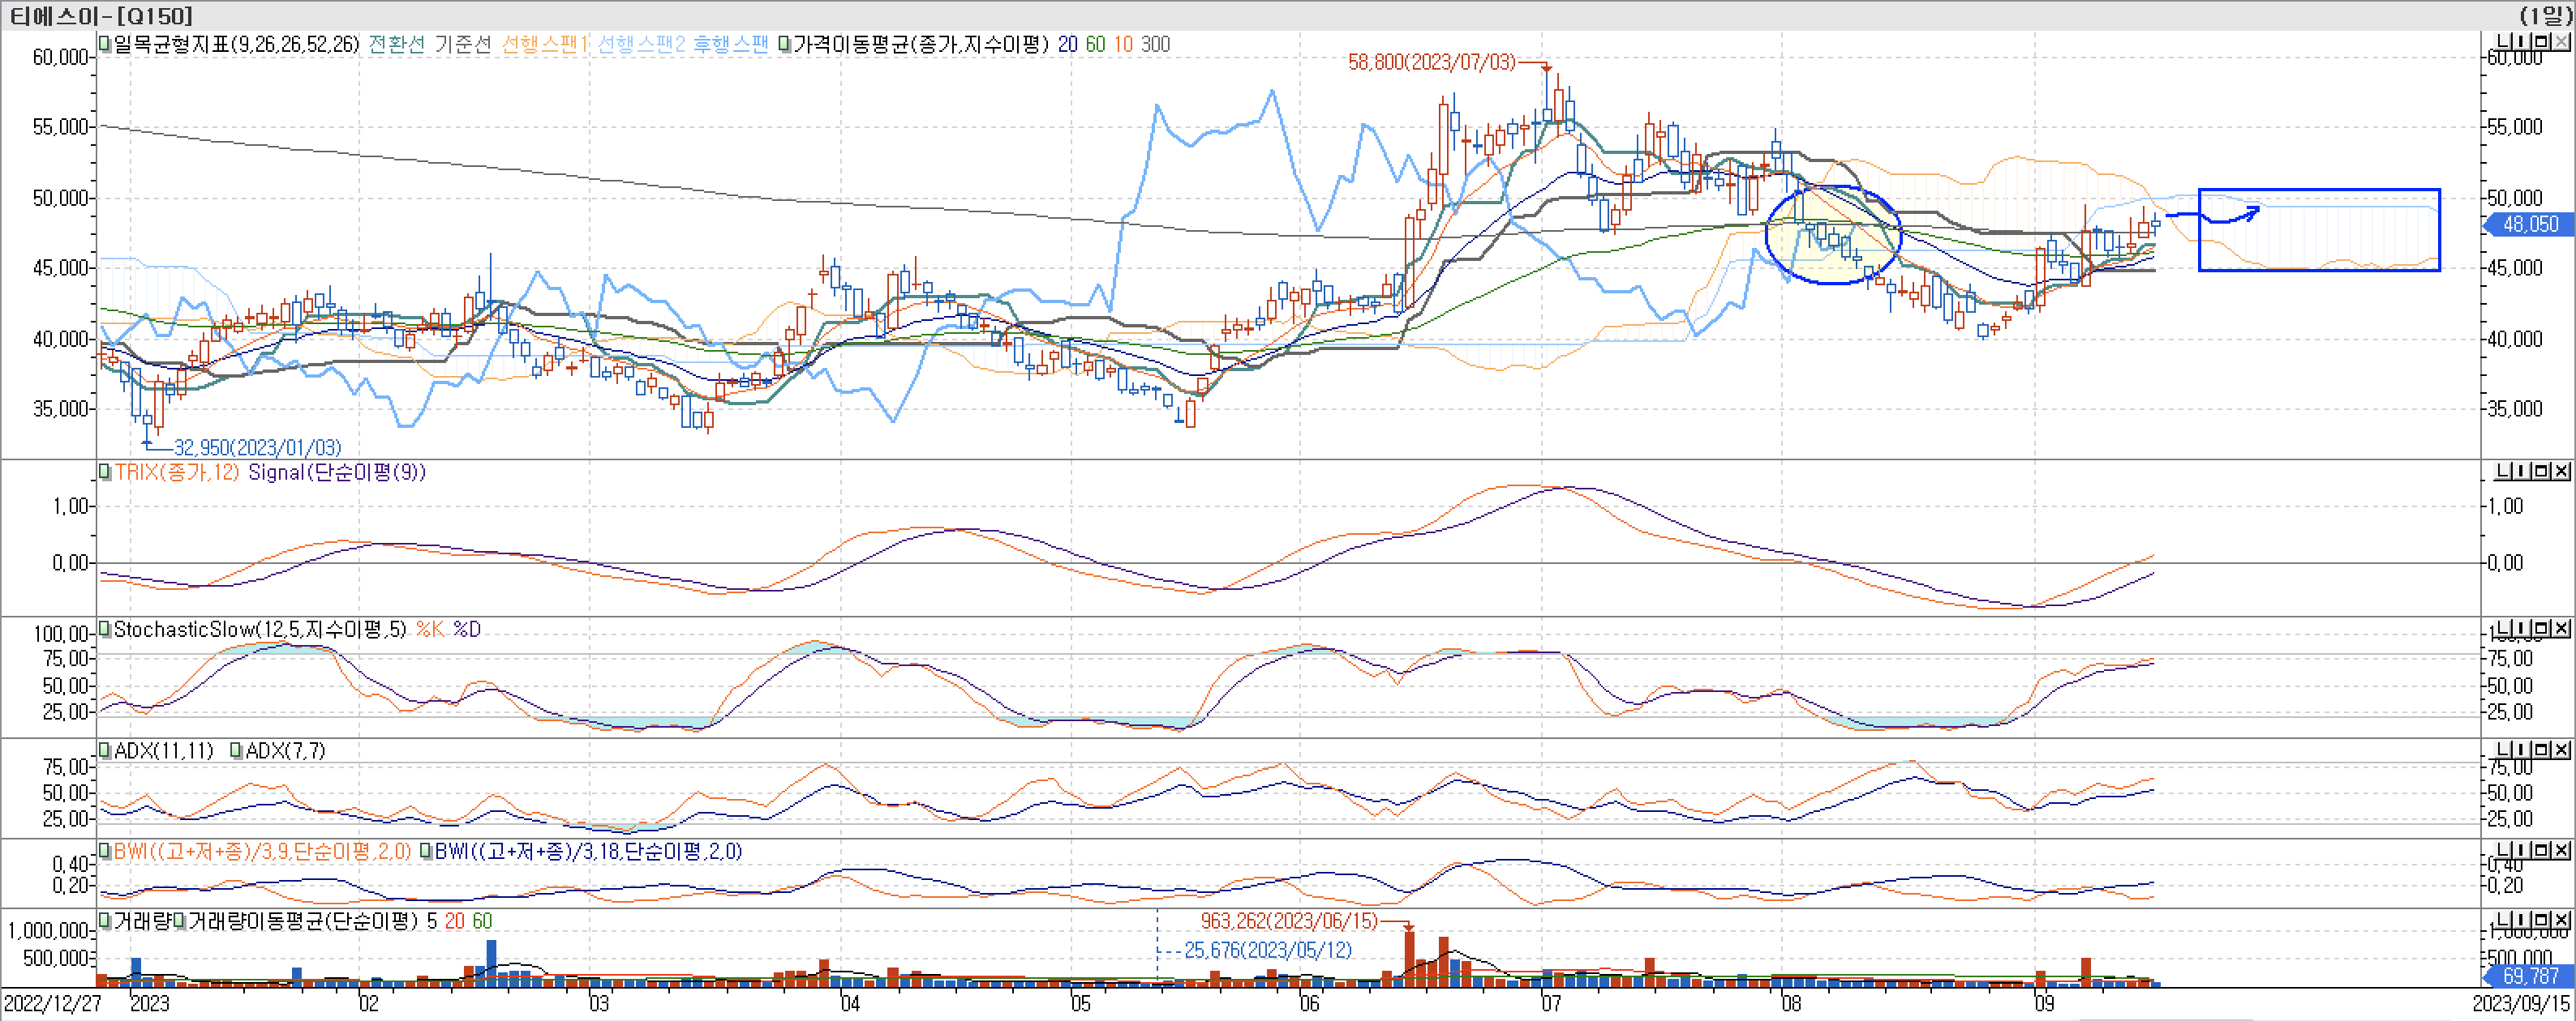Maximize the BWI pane using square icon
Image resolution: width=2576 pixels, height=1021 pixels.
[2541, 850]
